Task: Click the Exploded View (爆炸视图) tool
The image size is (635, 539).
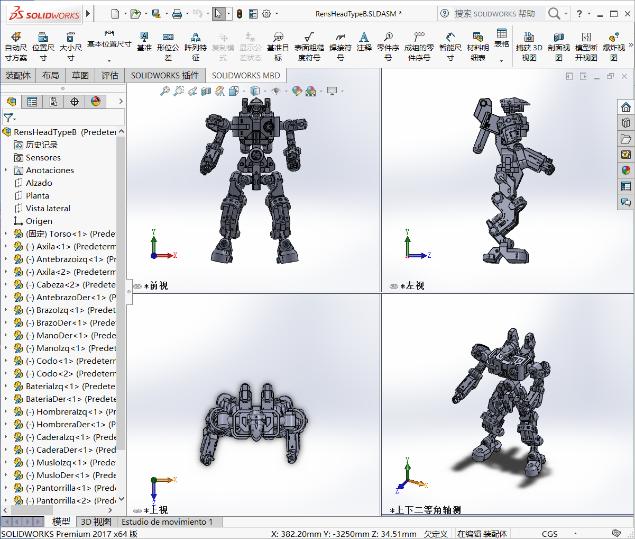Action: (614, 46)
